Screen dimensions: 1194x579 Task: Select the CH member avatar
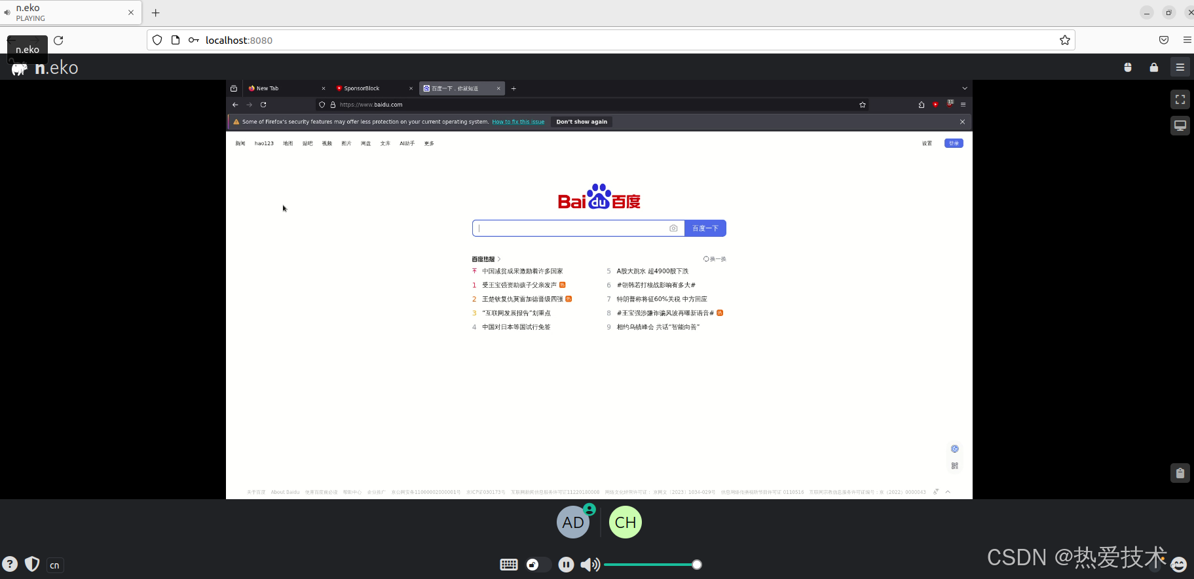click(x=625, y=522)
